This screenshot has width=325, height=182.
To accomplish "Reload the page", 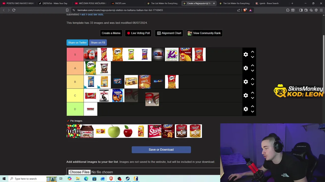I will (14, 10).
